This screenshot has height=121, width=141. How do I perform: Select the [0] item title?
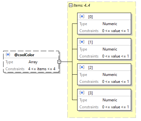(x=91, y=17)
